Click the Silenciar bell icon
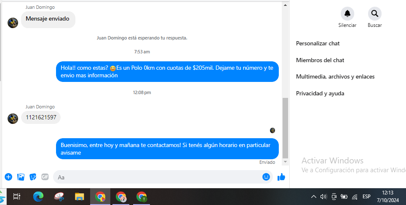 pyautogui.click(x=347, y=14)
